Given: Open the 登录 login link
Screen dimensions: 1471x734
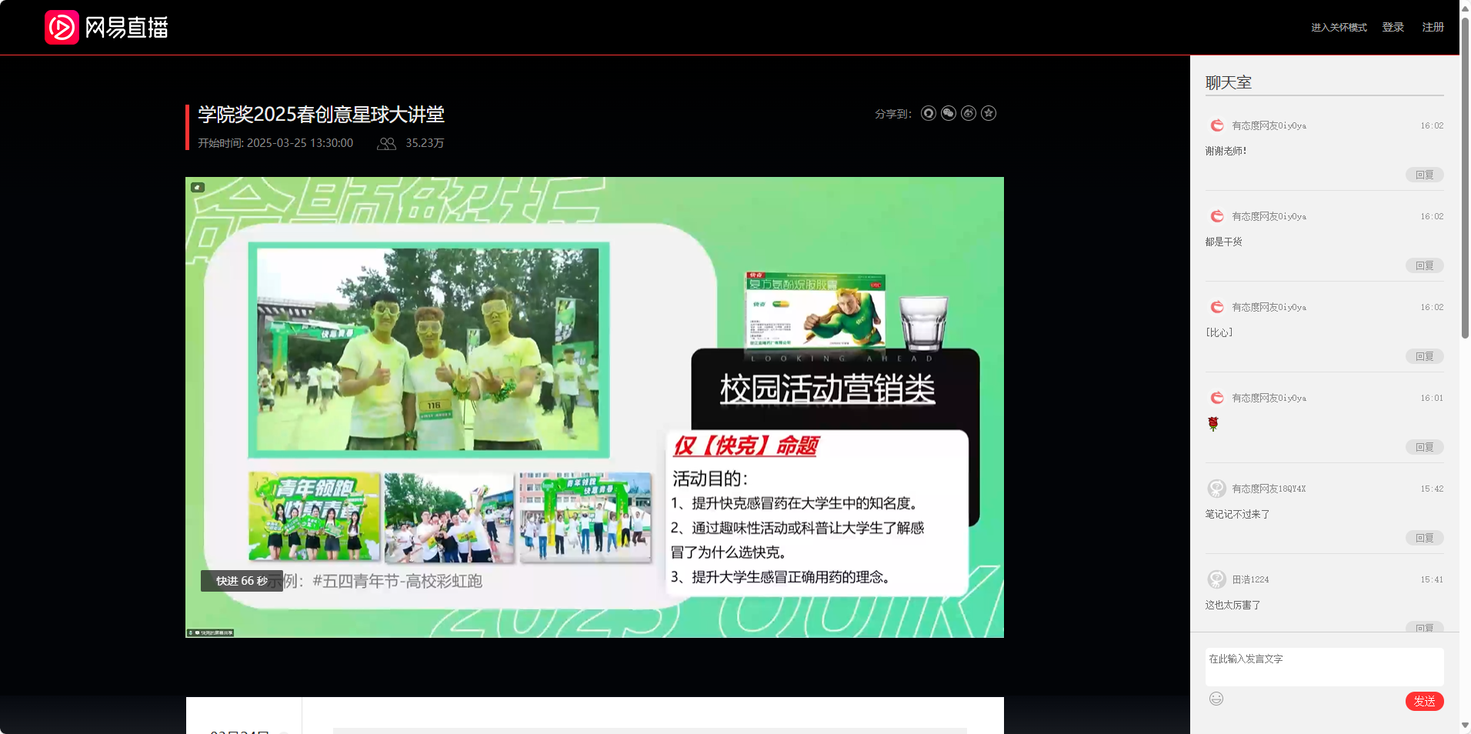Looking at the screenshot, I should [x=1393, y=27].
